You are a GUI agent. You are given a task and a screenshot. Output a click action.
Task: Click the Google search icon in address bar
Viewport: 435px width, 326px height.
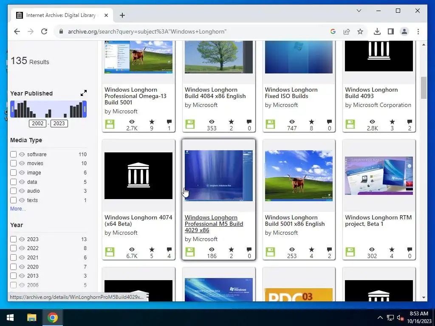pyautogui.click(x=333, y=31)
